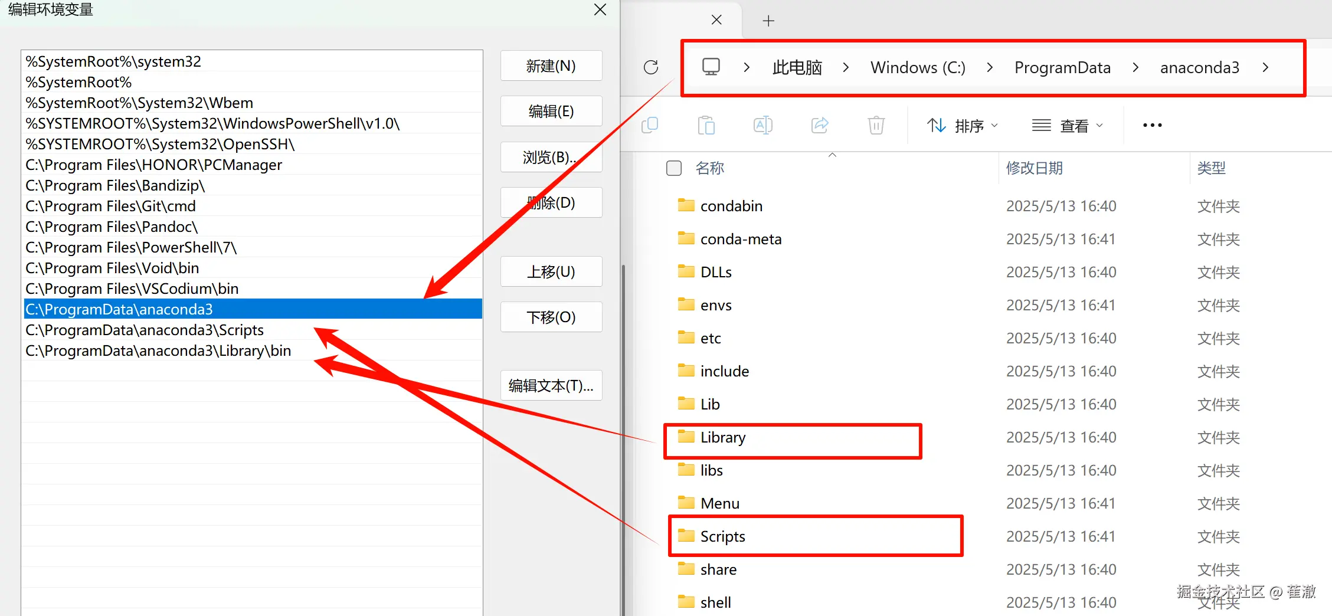Sort by the 类型 column header
Viewport: 1332px width, 616px height.
tap(1212, 168)
